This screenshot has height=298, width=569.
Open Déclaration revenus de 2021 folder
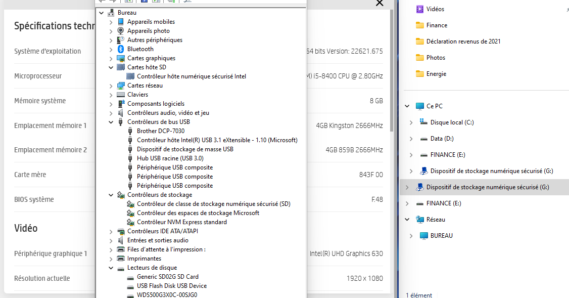pos(463,41)
